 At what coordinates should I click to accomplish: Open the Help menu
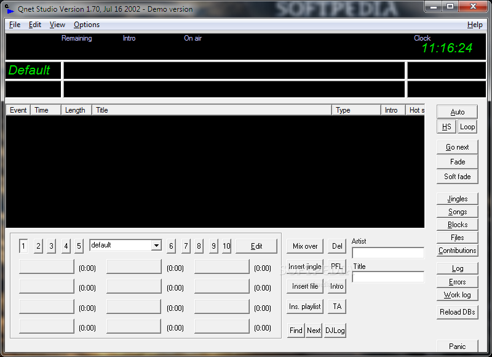click(475, 25)
